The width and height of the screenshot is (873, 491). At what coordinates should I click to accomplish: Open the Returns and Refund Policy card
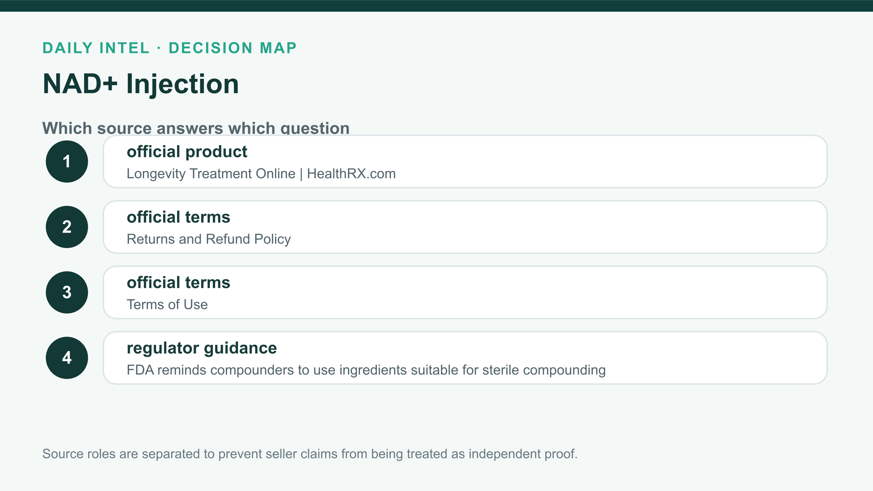click(465, 227)
